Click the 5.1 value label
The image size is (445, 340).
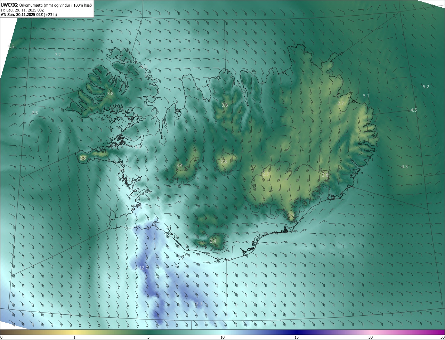point(366,96)
